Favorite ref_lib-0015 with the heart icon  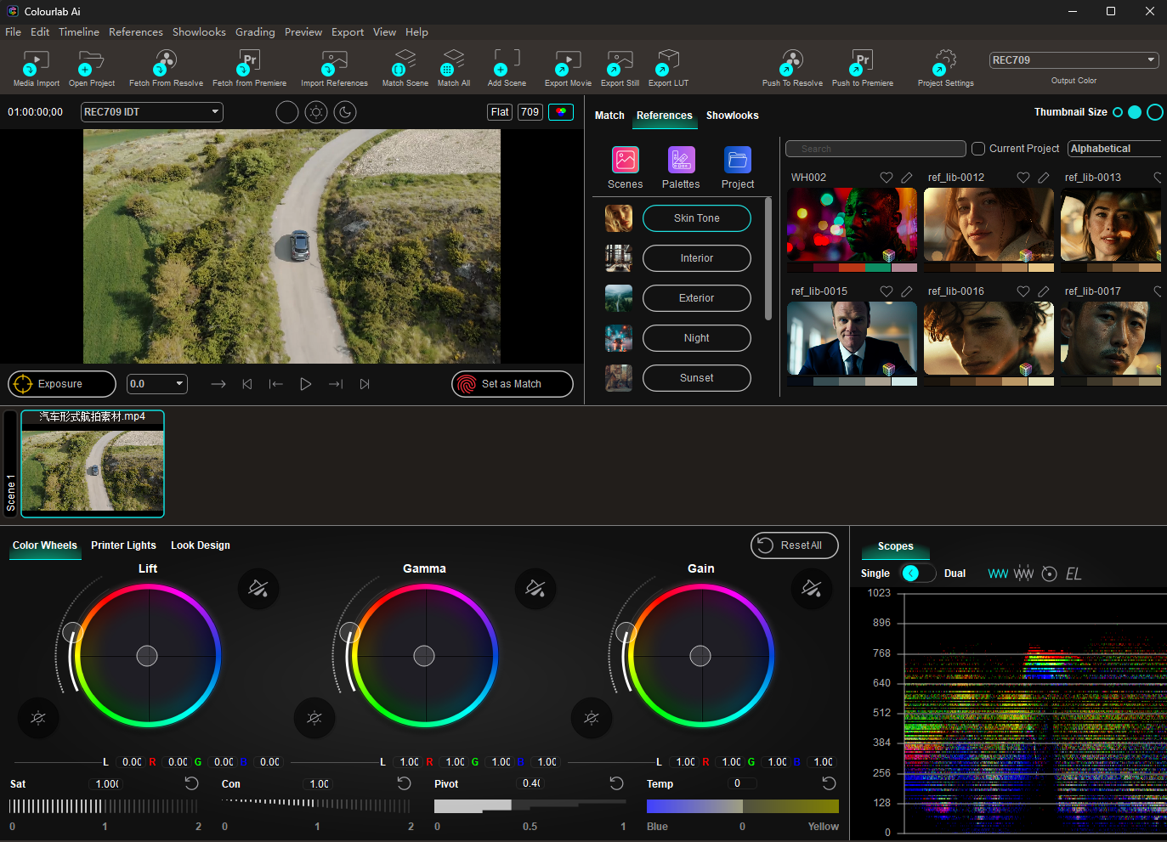click(887, 291)
